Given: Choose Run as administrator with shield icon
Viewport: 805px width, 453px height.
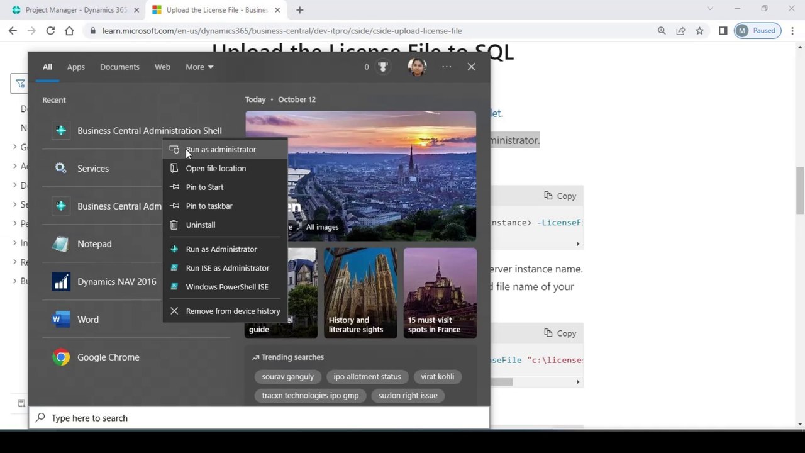Looking at the screenshot, I should click(x=225, y=150).
